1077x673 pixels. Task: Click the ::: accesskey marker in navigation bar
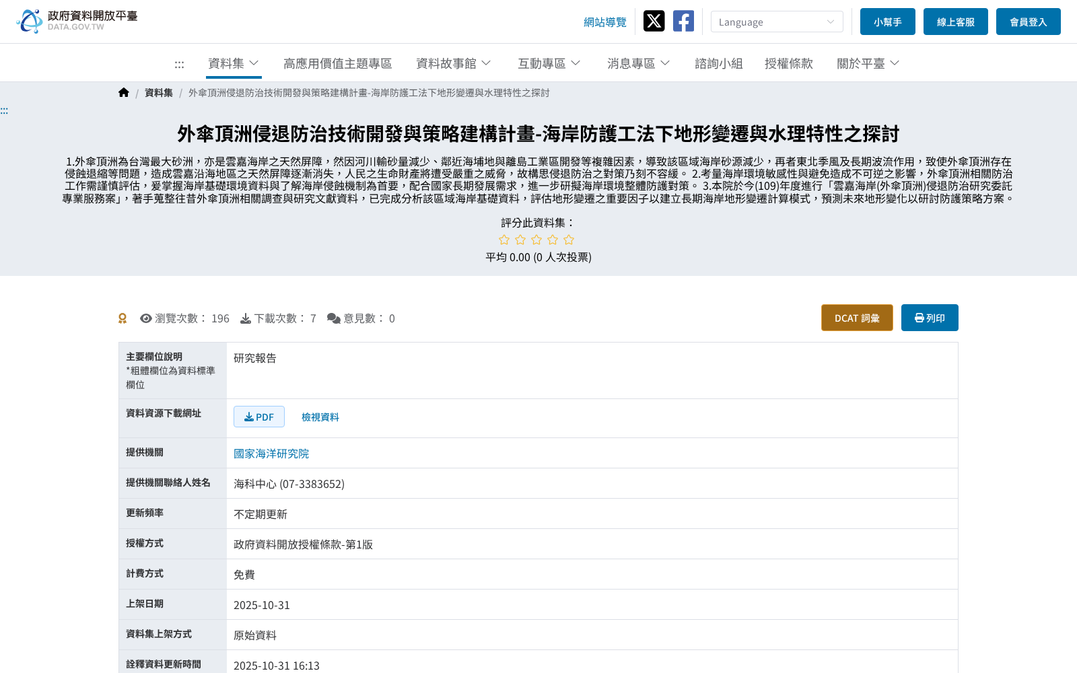pyautogui.click(x=179, y=65)
